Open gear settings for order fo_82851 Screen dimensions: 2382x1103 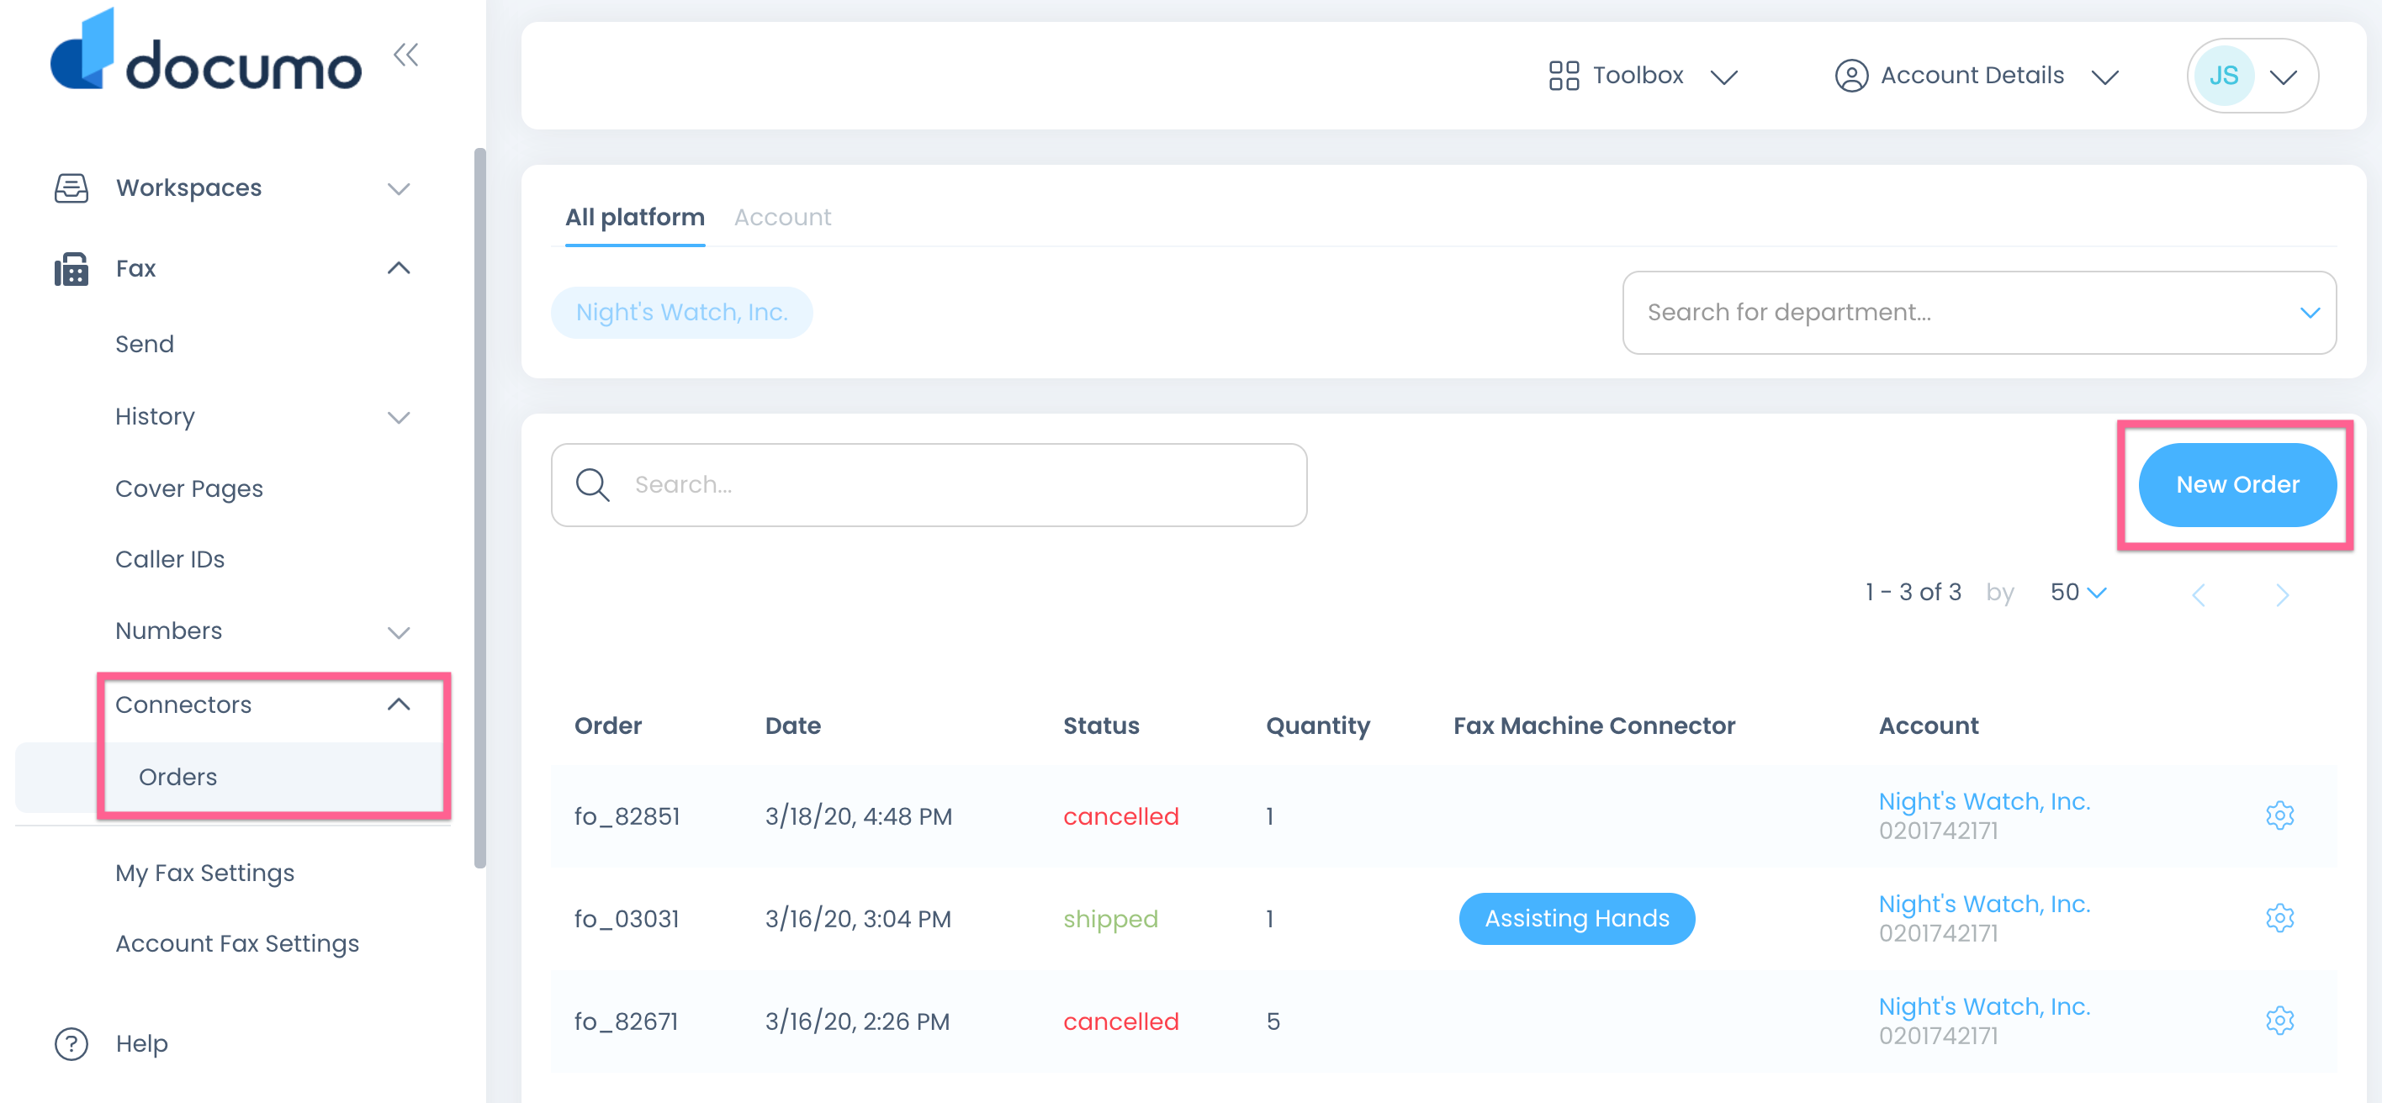coord(2279,815)
